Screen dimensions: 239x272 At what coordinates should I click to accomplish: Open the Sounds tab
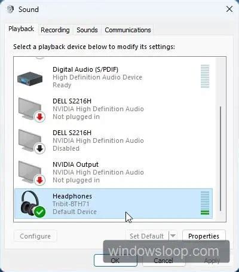tap(87, 30)
